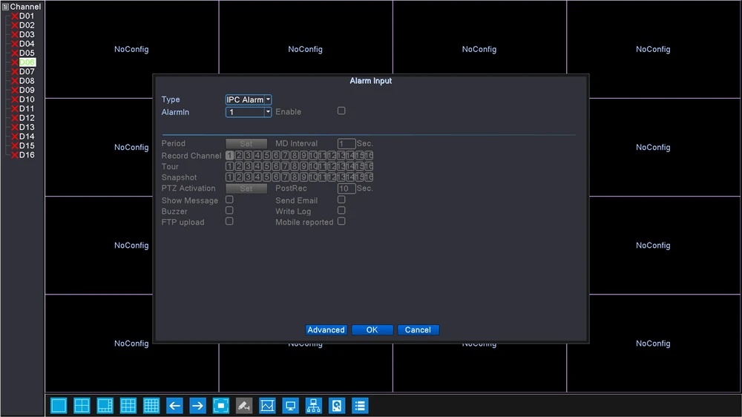Select channel D07 in the tree
742x417 pixels.
pyautogui.click(x=27, y=71)
